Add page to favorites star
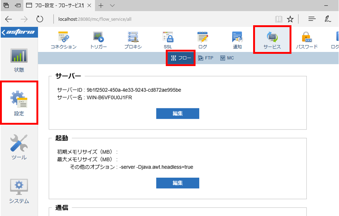 click(x=290, y=19)
